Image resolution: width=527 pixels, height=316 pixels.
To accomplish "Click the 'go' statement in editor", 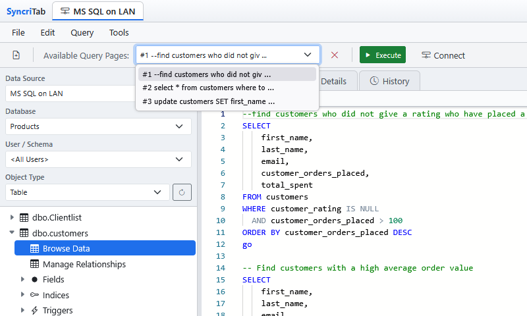I will click(x=247, y=244).
